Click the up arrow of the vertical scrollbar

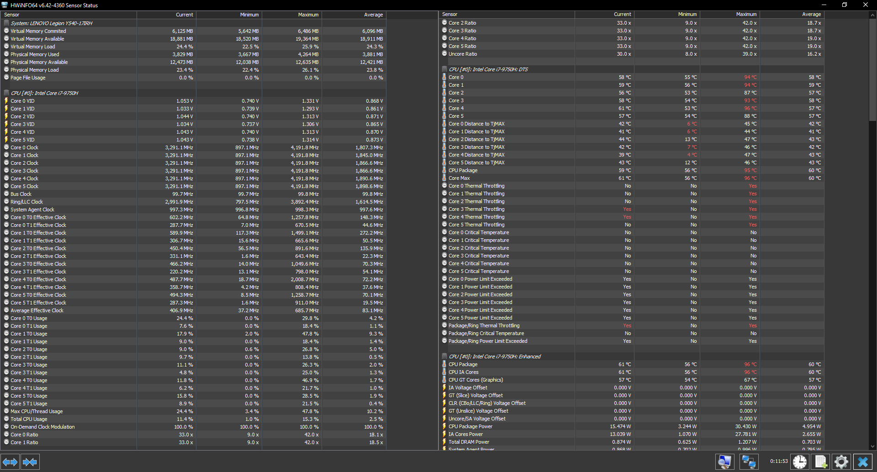click(872, 15)
